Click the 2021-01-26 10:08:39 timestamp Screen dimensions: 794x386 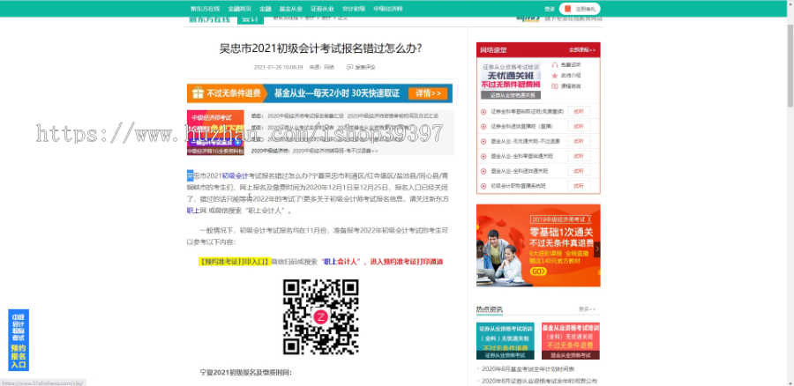point(278,67)
